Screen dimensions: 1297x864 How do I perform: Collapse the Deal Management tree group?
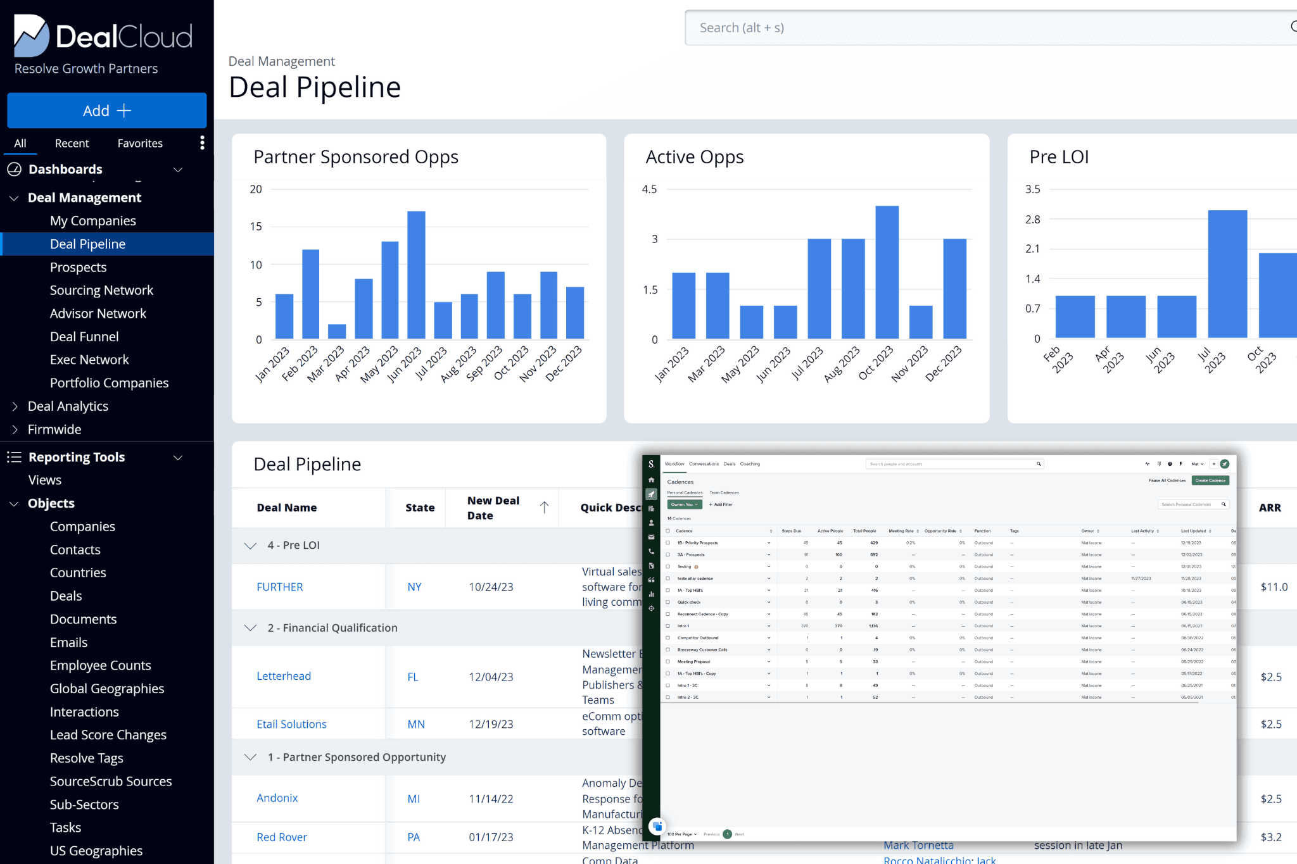[14, 198]
